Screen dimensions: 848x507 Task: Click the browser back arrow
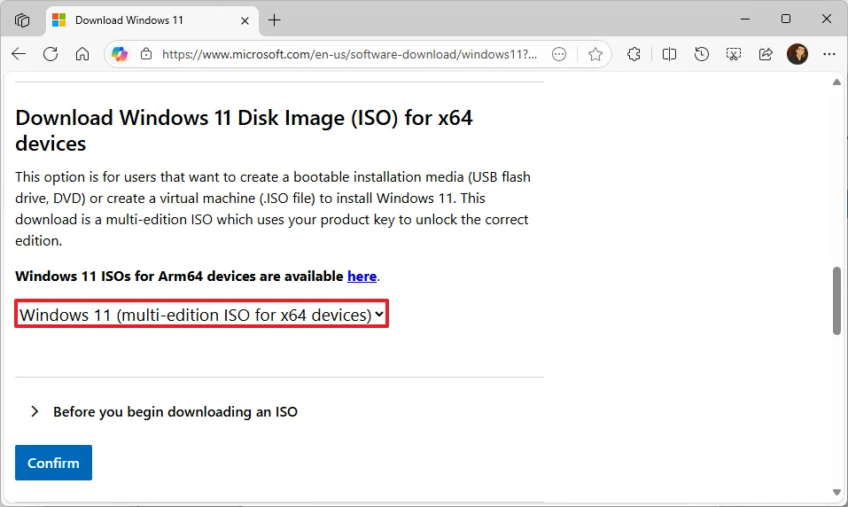coord(19,54)
